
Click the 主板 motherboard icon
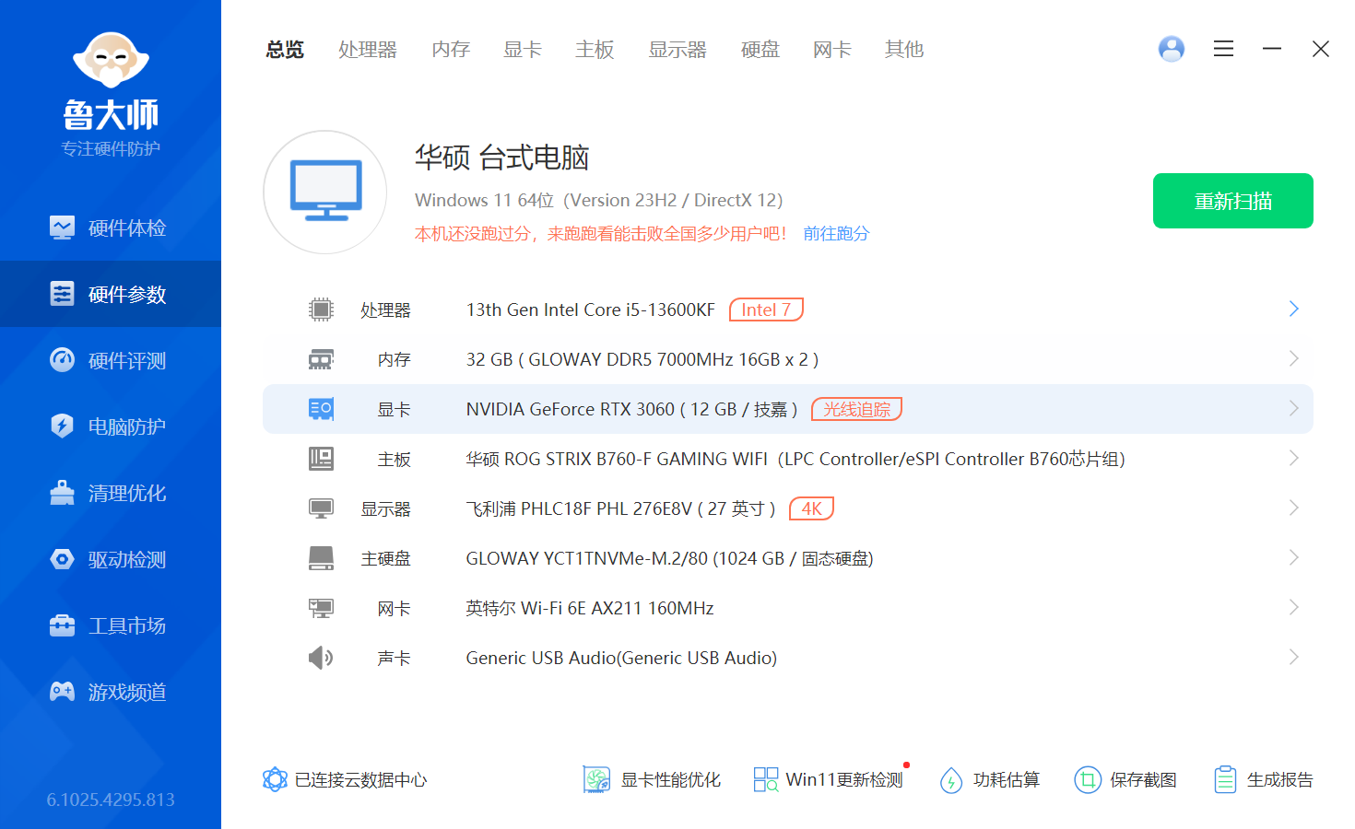[321, 459]
